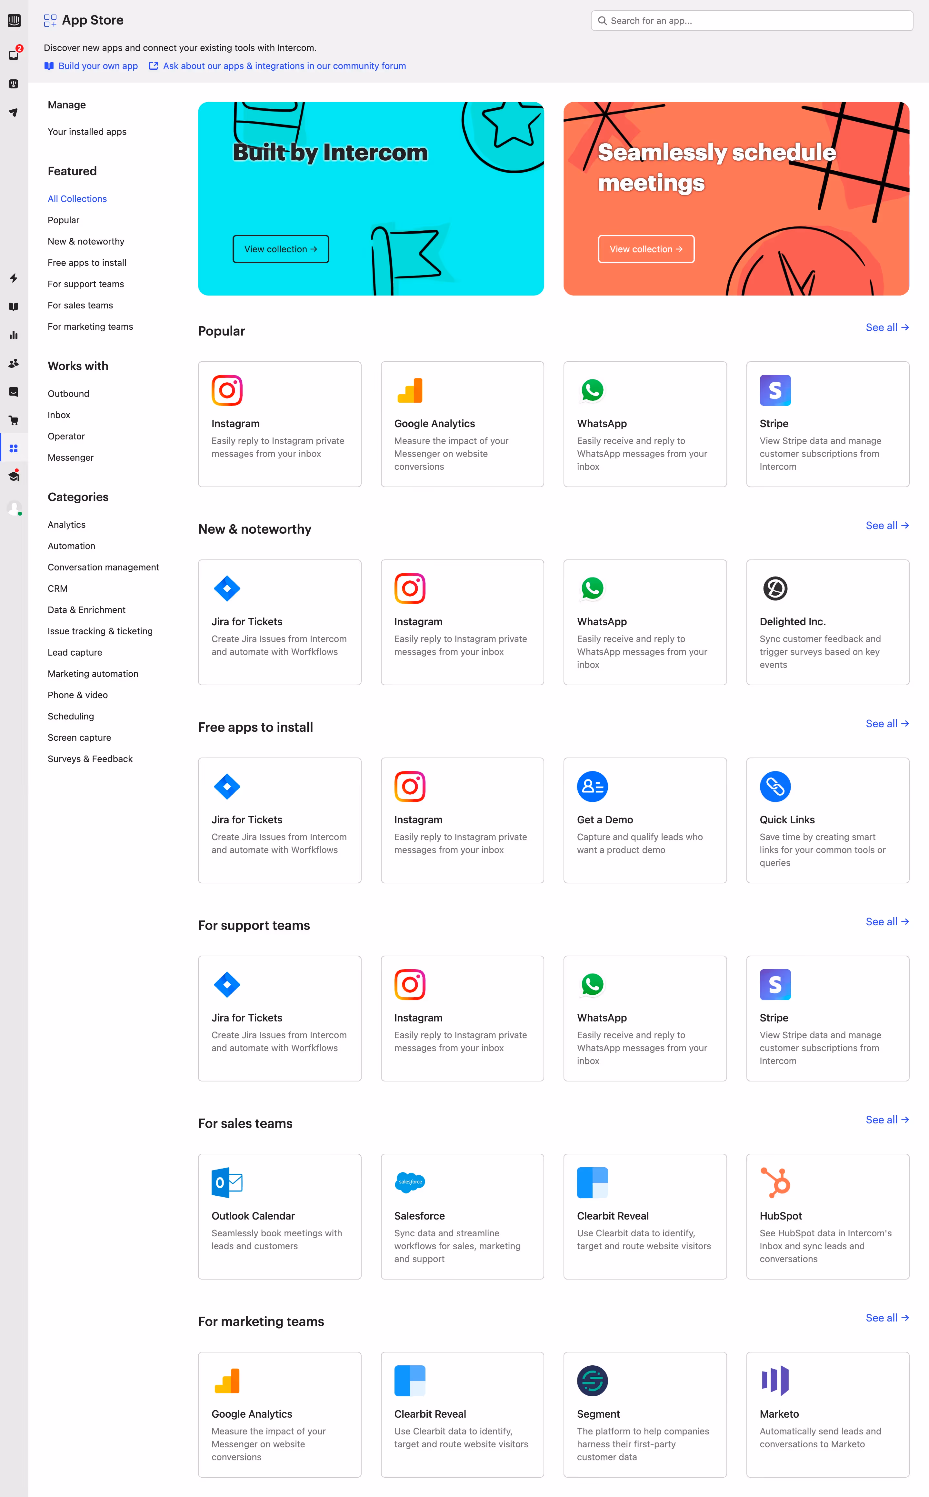Click Build your own app link

[x=98, y=66]
